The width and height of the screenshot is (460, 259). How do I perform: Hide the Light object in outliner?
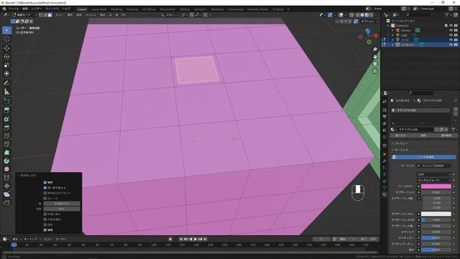coord(451,35)
